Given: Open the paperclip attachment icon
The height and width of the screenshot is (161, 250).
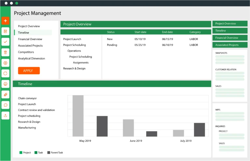Looking at the screenshot, I should (x=5, y=94).
